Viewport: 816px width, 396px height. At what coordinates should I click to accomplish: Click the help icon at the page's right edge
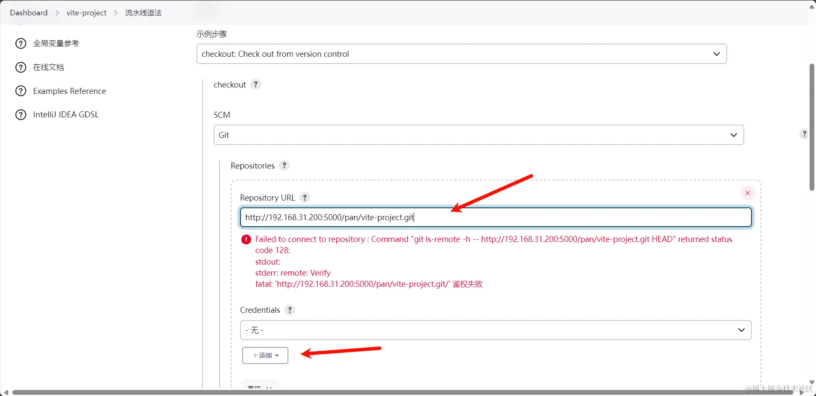(804, 134)
